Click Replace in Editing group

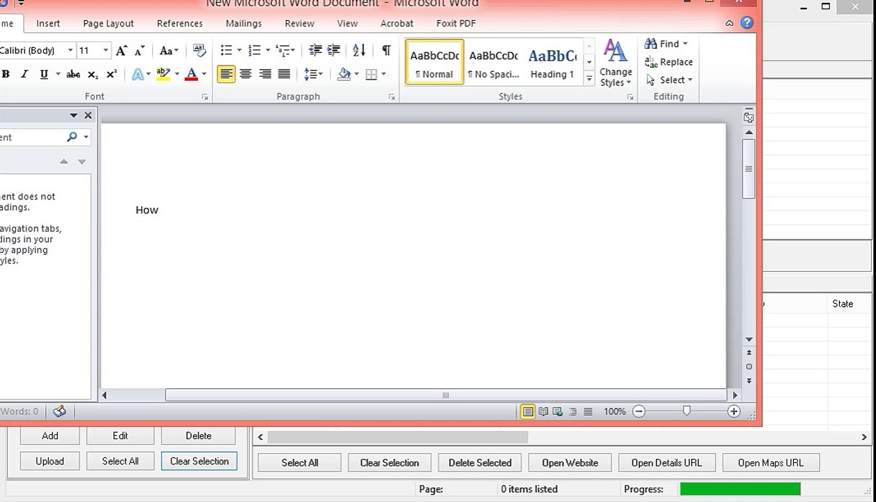click(669, 62)
